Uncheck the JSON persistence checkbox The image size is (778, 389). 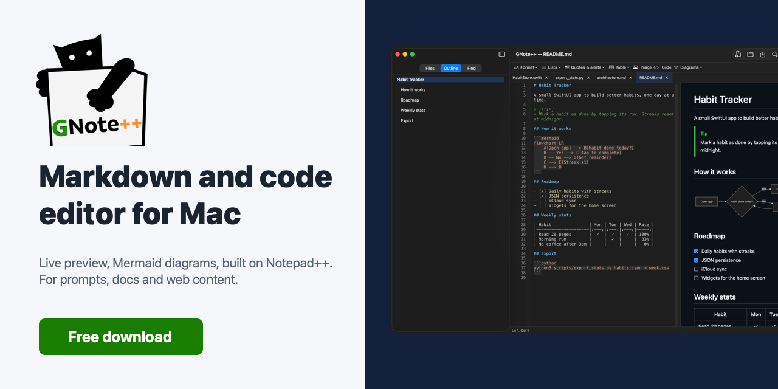(696, 260)
